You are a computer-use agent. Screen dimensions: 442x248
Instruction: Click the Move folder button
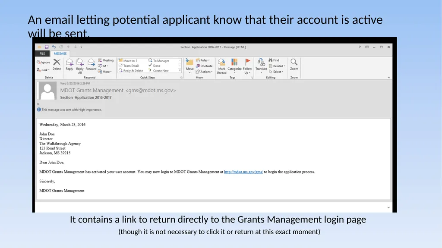[190, 66]
